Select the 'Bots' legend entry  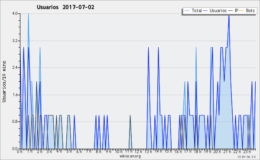coord(250,10)
